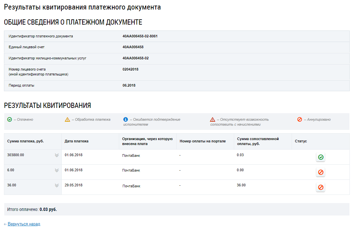Click the 'Статус' column header
357x228 pixels.
[301, 141]
